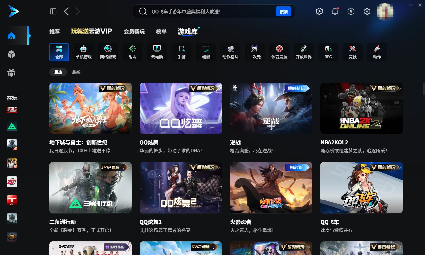Choose the 射击 category

(133, 52)
